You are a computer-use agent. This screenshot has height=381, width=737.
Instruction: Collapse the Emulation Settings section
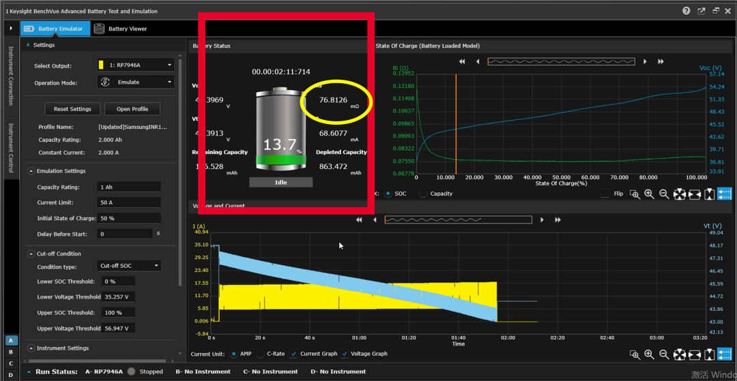click(x=31, y=171)
